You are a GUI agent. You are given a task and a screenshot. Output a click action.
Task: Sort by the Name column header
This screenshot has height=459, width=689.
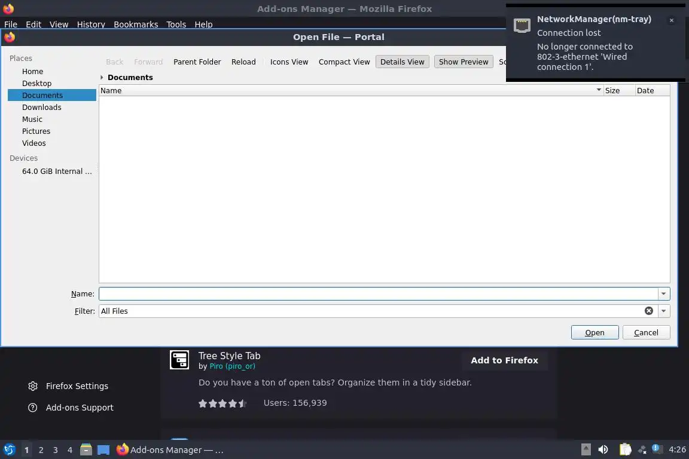click(x=350, y=90)
